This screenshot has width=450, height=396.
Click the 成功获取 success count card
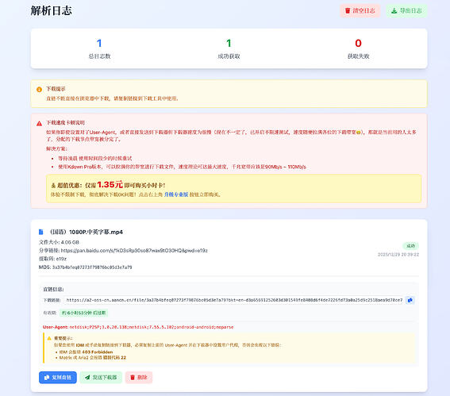pos(229,48)
